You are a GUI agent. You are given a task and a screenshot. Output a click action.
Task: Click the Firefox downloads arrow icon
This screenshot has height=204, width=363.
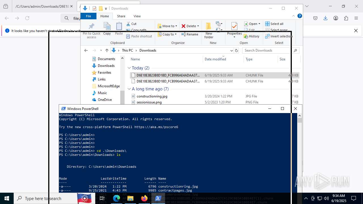326,18
